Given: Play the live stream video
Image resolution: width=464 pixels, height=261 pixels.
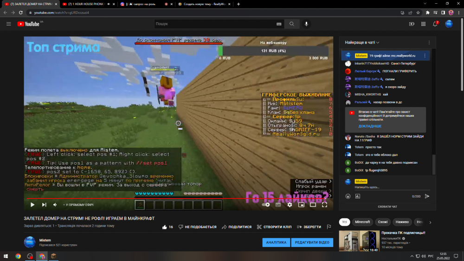Looking at the screenshot, I should tap(32, 204).
